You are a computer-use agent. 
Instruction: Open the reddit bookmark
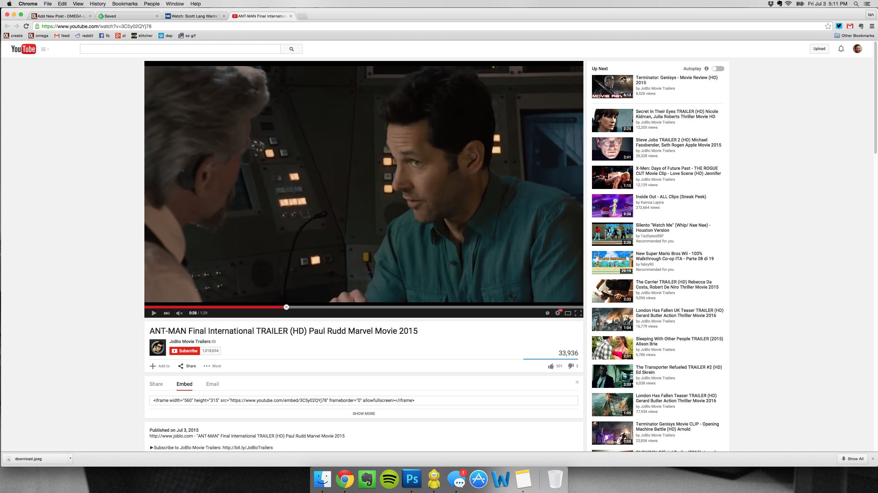click(x=84, y=36)
